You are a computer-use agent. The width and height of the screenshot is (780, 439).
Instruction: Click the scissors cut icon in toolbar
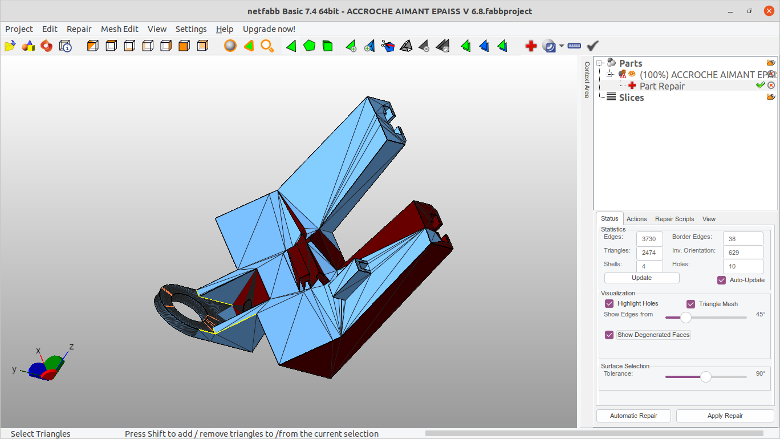(388, 46)
